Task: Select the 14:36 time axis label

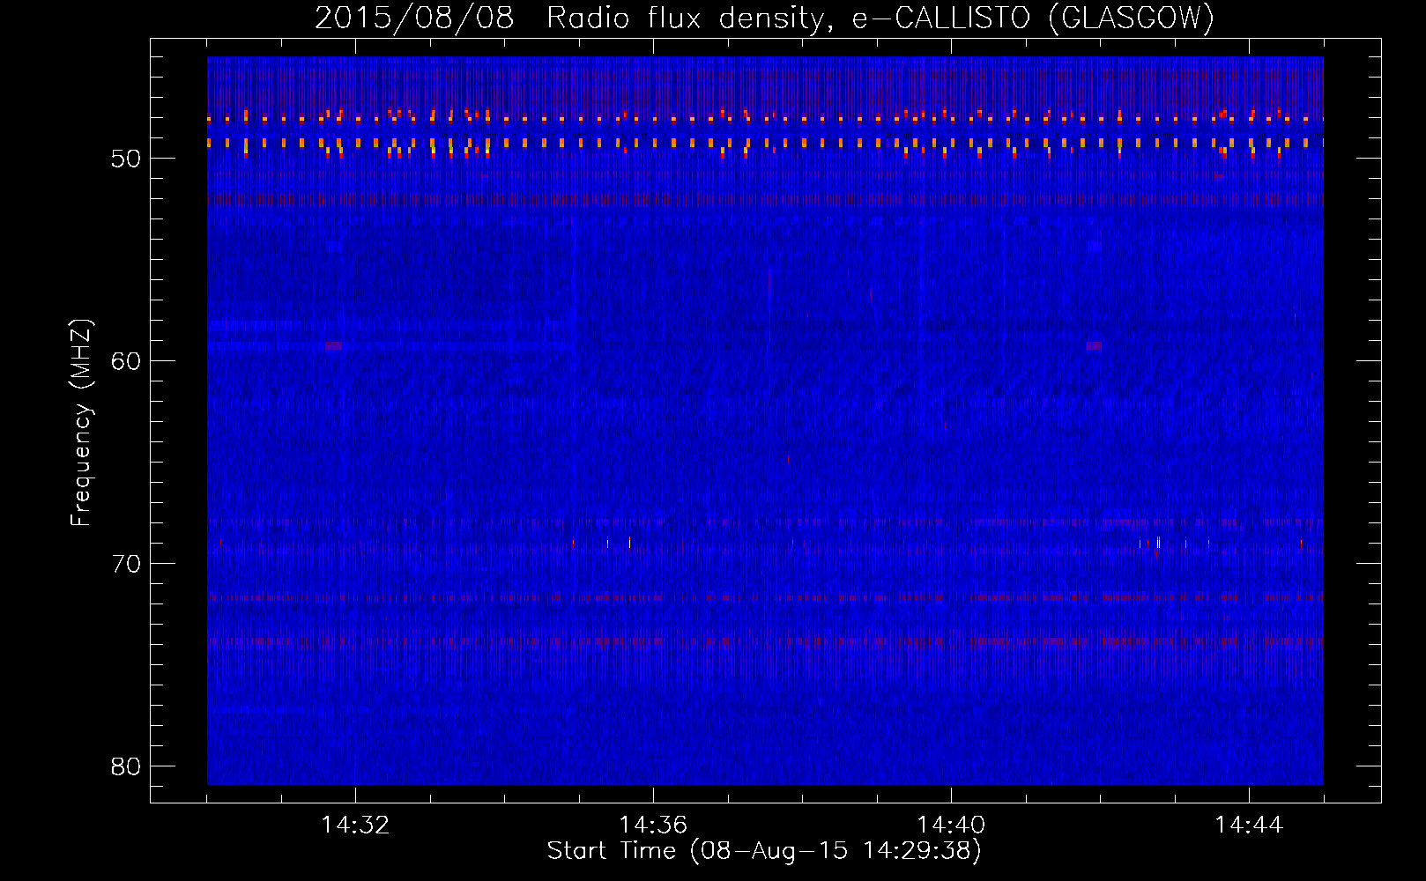Action: coord(653,825)
